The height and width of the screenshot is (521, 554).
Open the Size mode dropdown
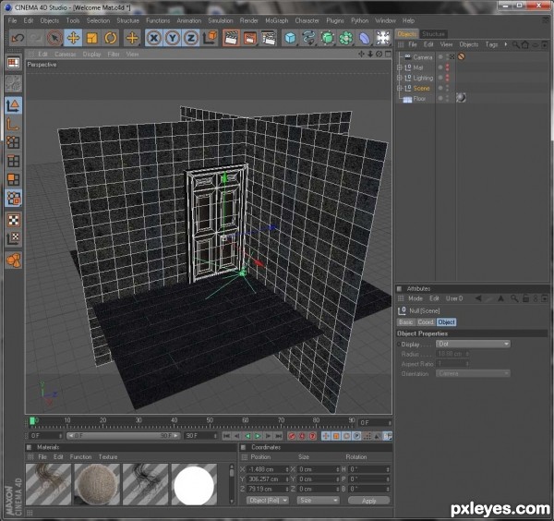318,501
